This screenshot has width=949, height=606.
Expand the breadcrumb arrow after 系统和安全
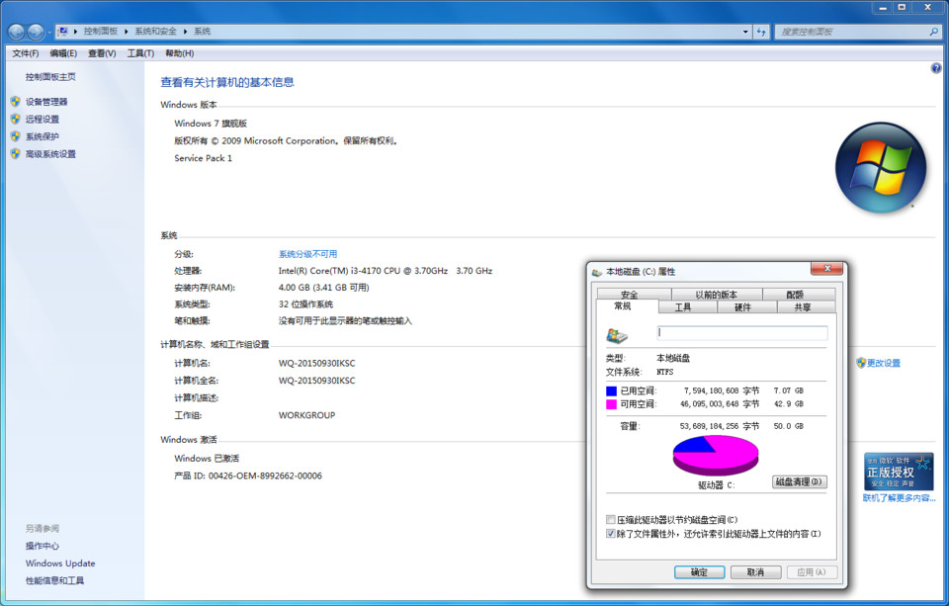185,32
